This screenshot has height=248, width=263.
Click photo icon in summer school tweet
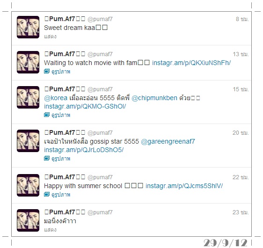pyautogui.click(x=47, y=194)
